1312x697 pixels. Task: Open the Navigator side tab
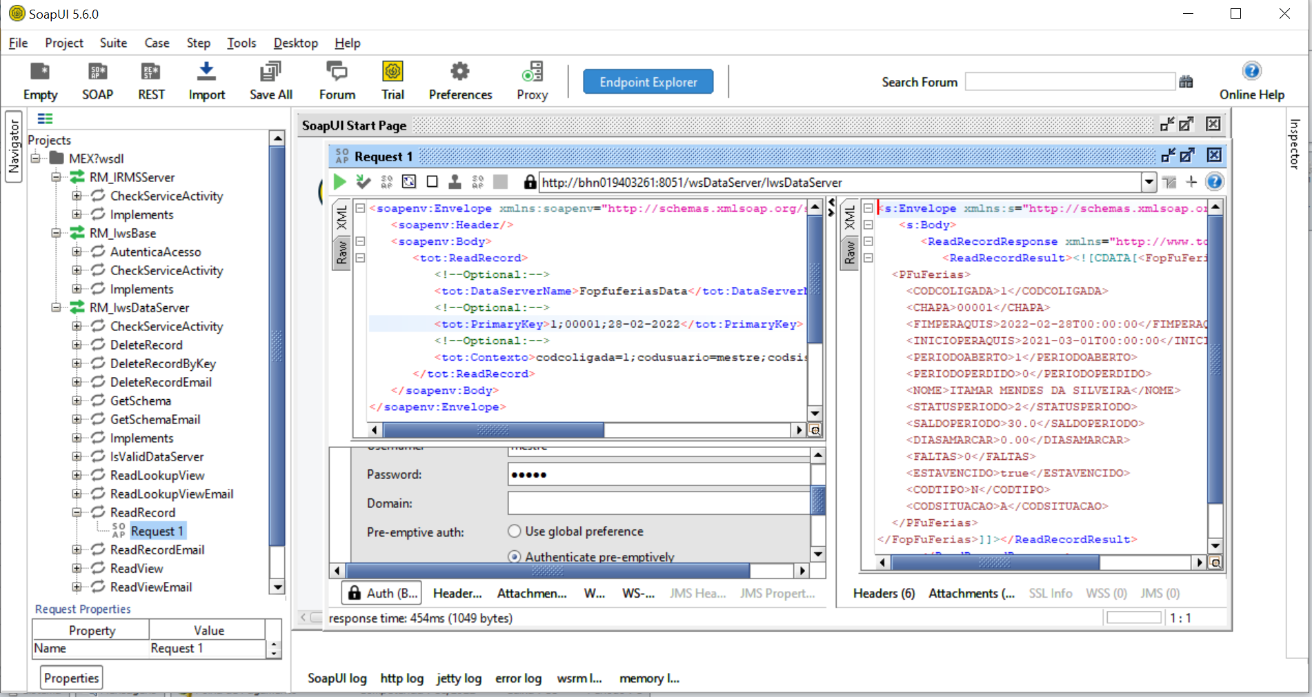14,146
